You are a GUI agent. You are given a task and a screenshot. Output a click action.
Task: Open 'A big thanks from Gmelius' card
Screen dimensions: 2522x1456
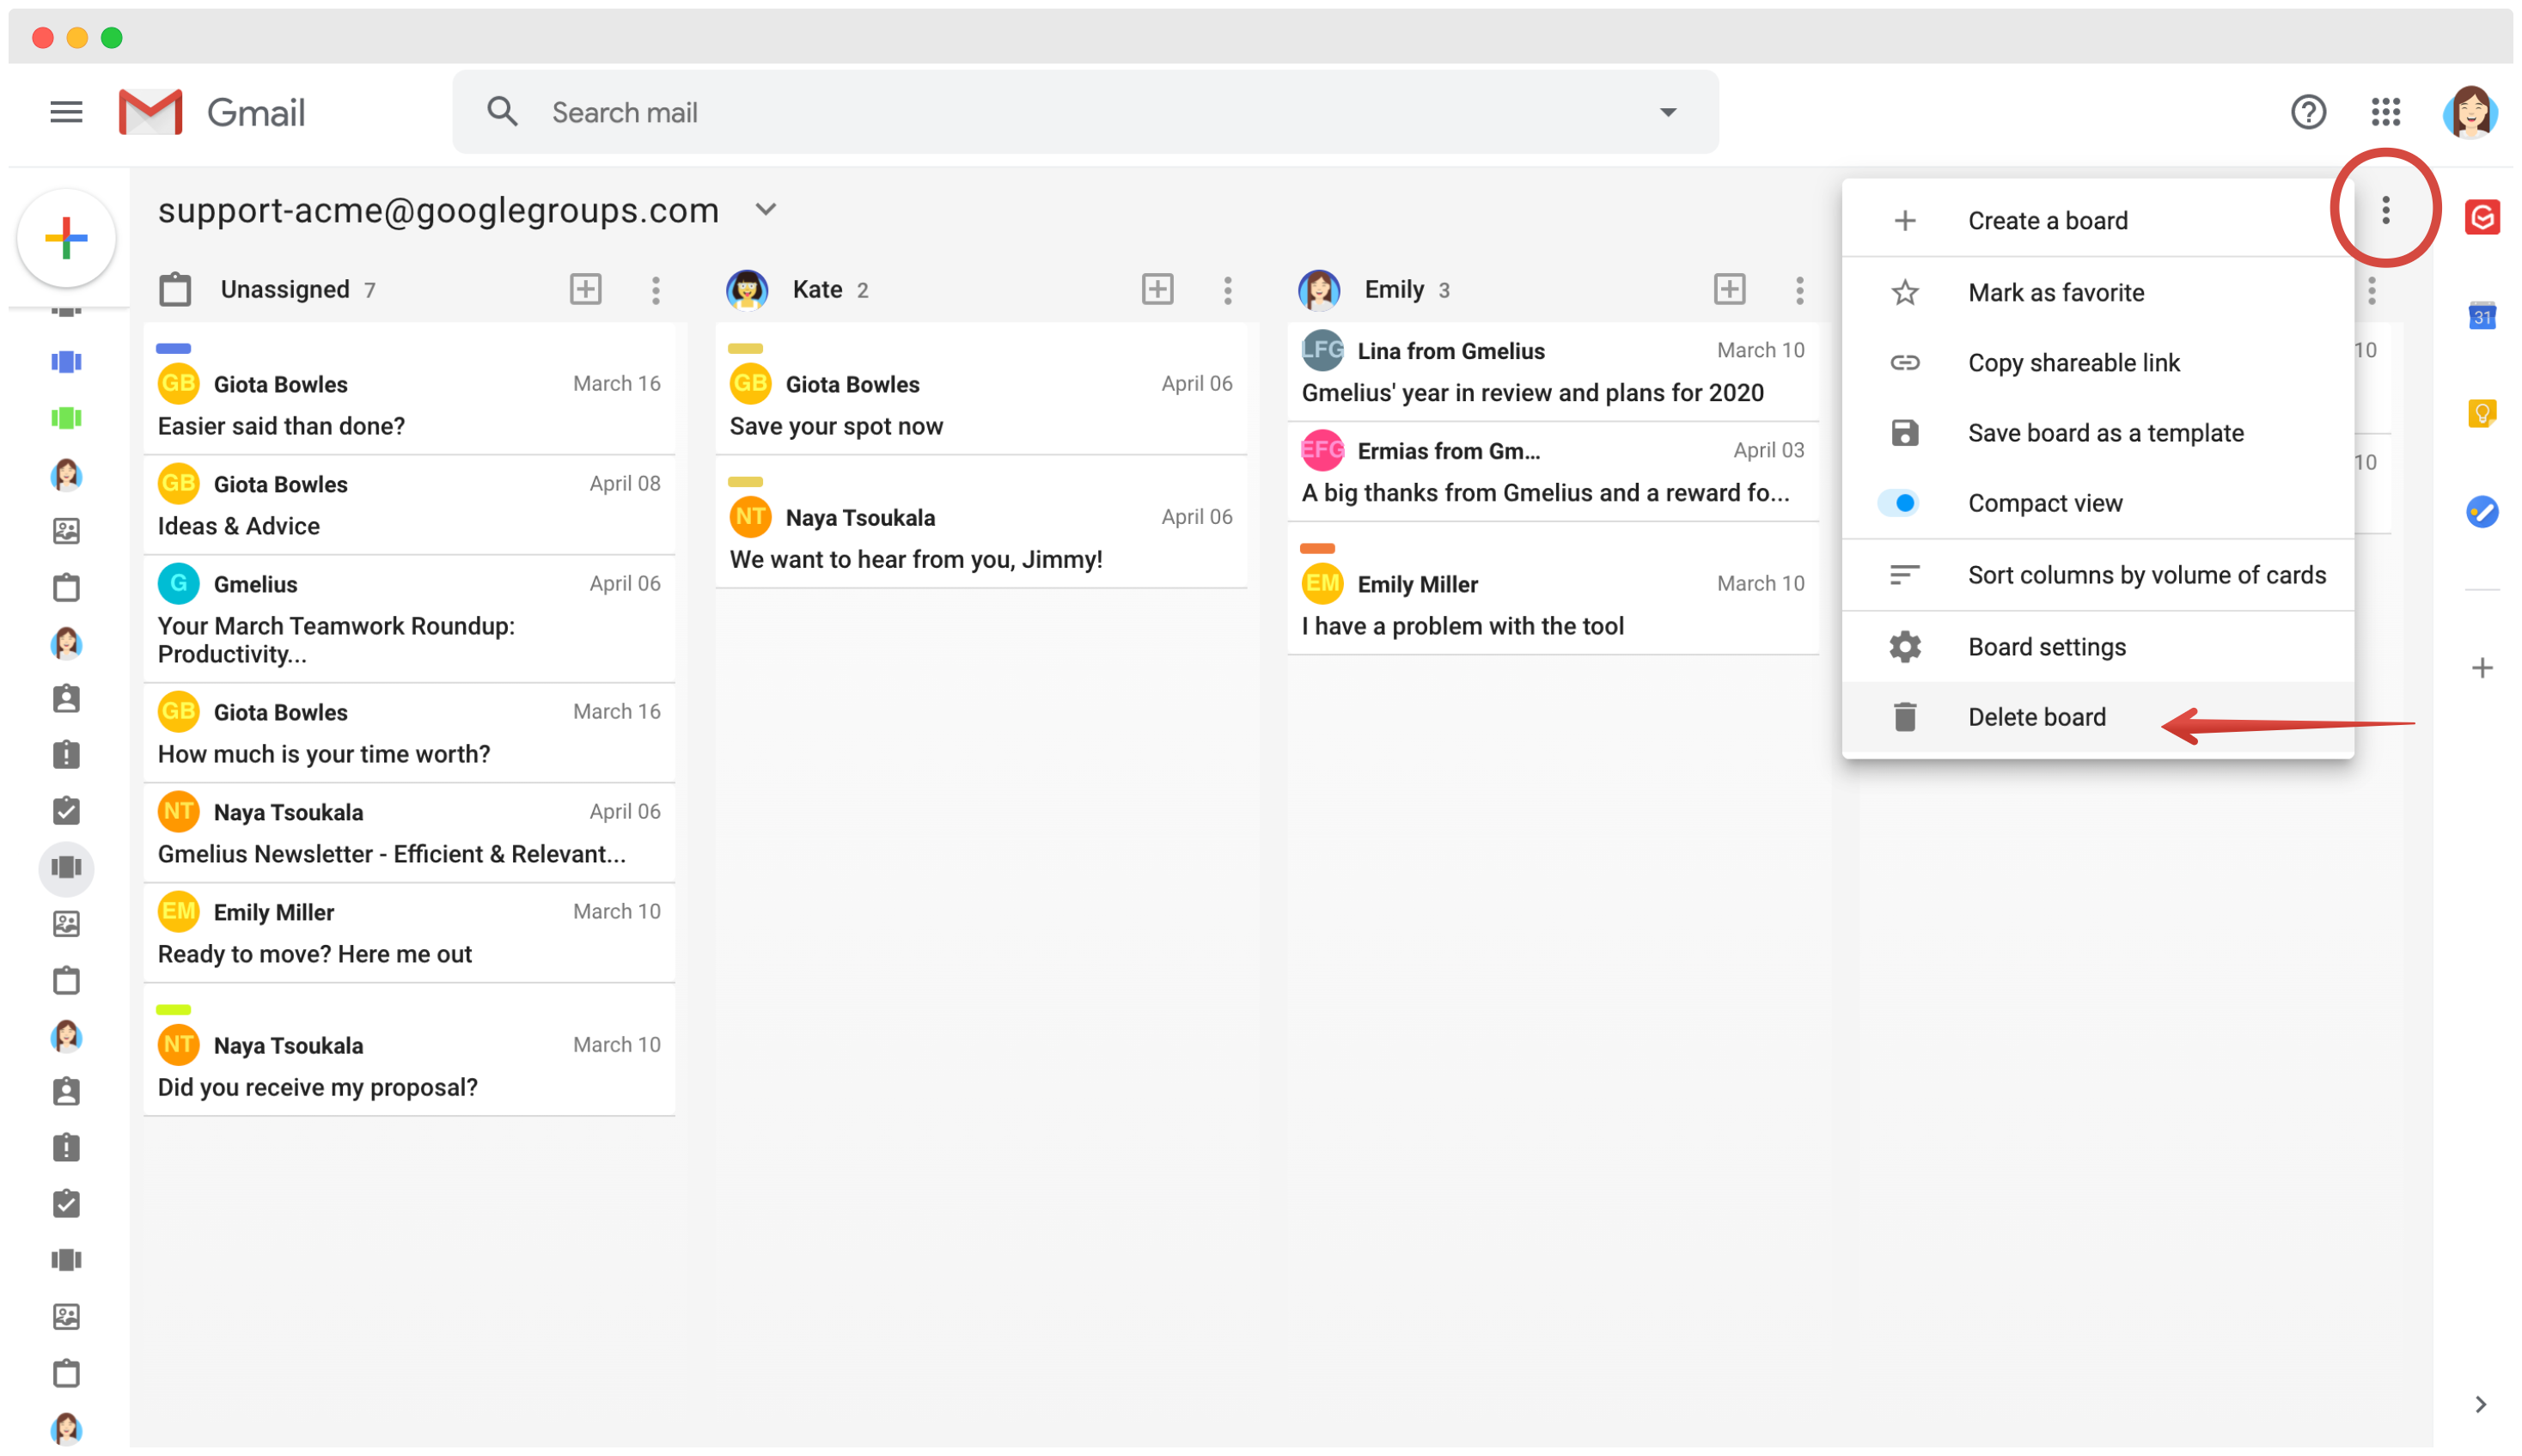tap(1553, 472)
